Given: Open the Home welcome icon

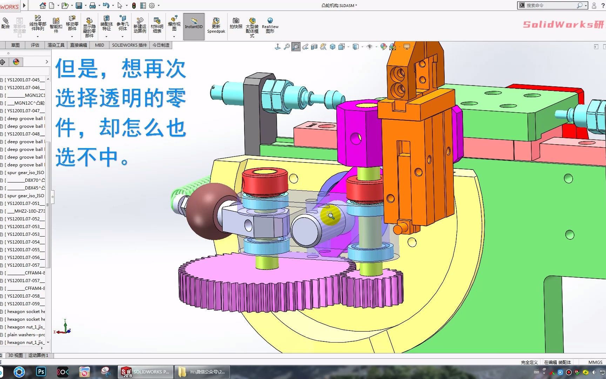Looking at the screenshot, I should [x=42, y=6].
